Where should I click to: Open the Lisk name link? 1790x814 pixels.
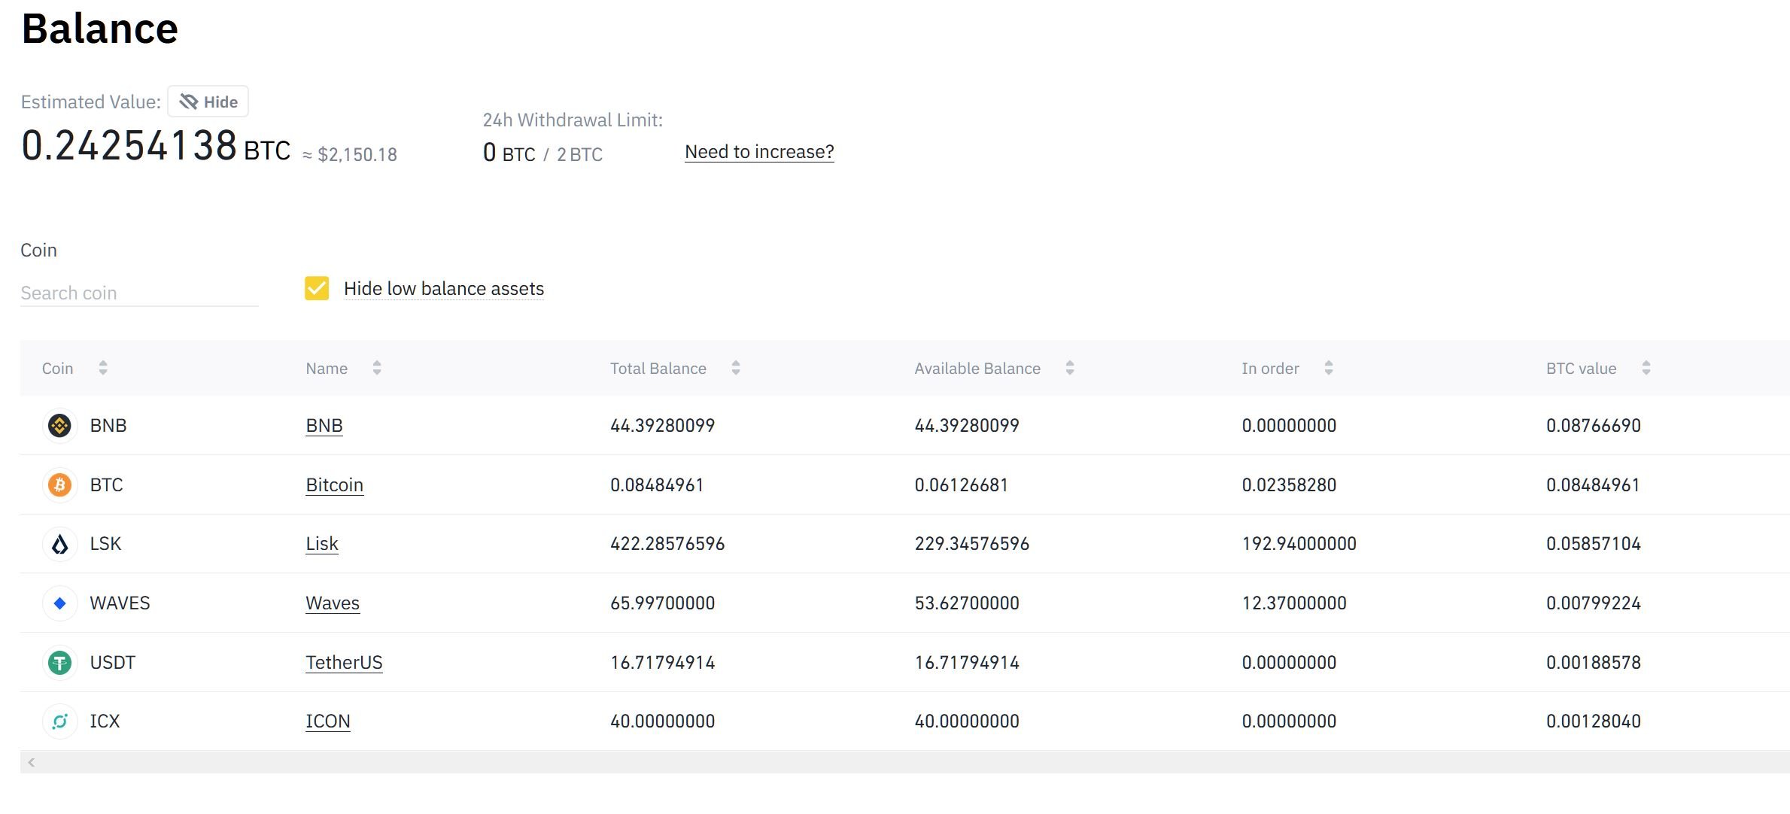pyautogui.click(x=322, y=544)
